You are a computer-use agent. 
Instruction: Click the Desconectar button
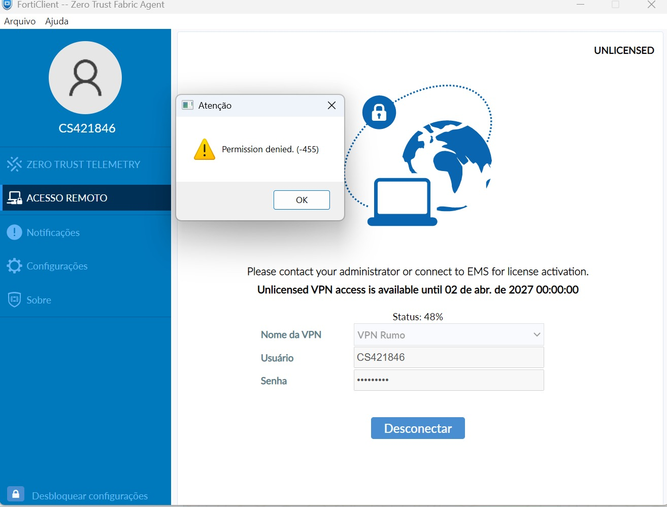[x=418, y=428]
